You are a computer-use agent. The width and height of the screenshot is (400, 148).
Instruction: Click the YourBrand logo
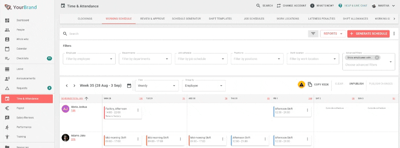[20, 7]
